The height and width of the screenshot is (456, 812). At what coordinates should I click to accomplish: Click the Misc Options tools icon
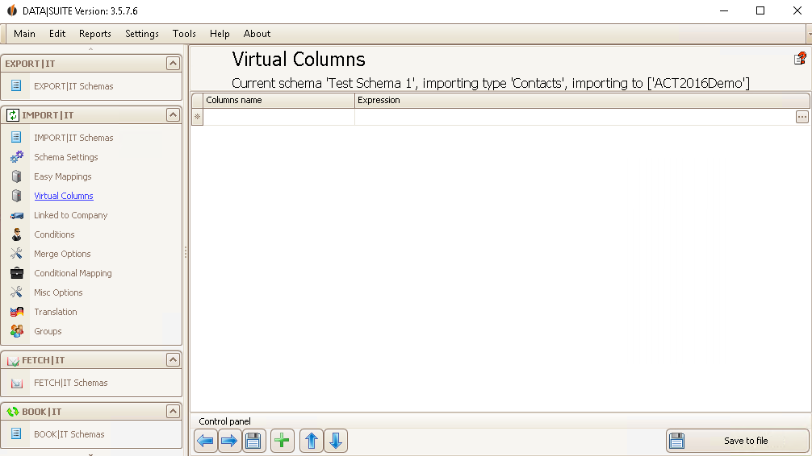click(x=17, y=292)
